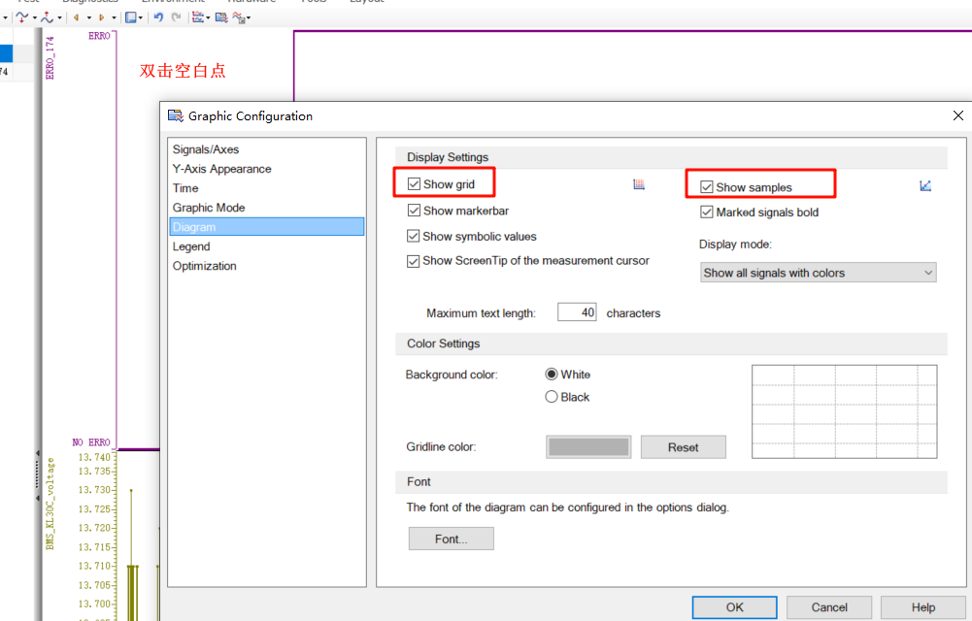Click the blue window layout toolbar icon
This screenshot has width=972, height=621.
point(131,17)
